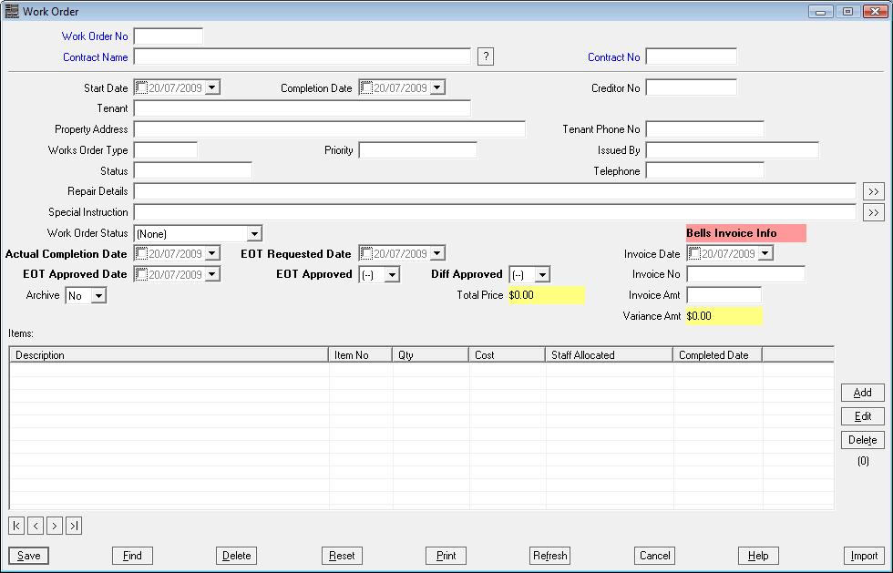Expand Special Instruction using the ">>" icon
This screenshot has width=893, height=573.
click(874, 211)
